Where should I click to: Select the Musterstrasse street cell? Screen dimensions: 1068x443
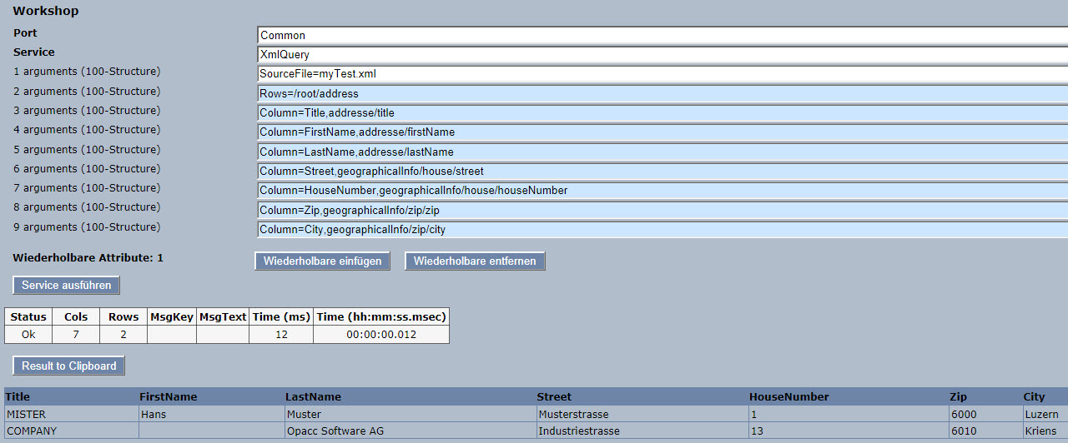(642, 414)
